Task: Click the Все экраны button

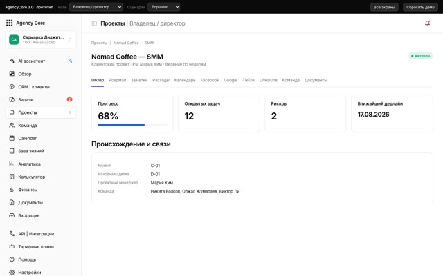Action: pos(384,7)
